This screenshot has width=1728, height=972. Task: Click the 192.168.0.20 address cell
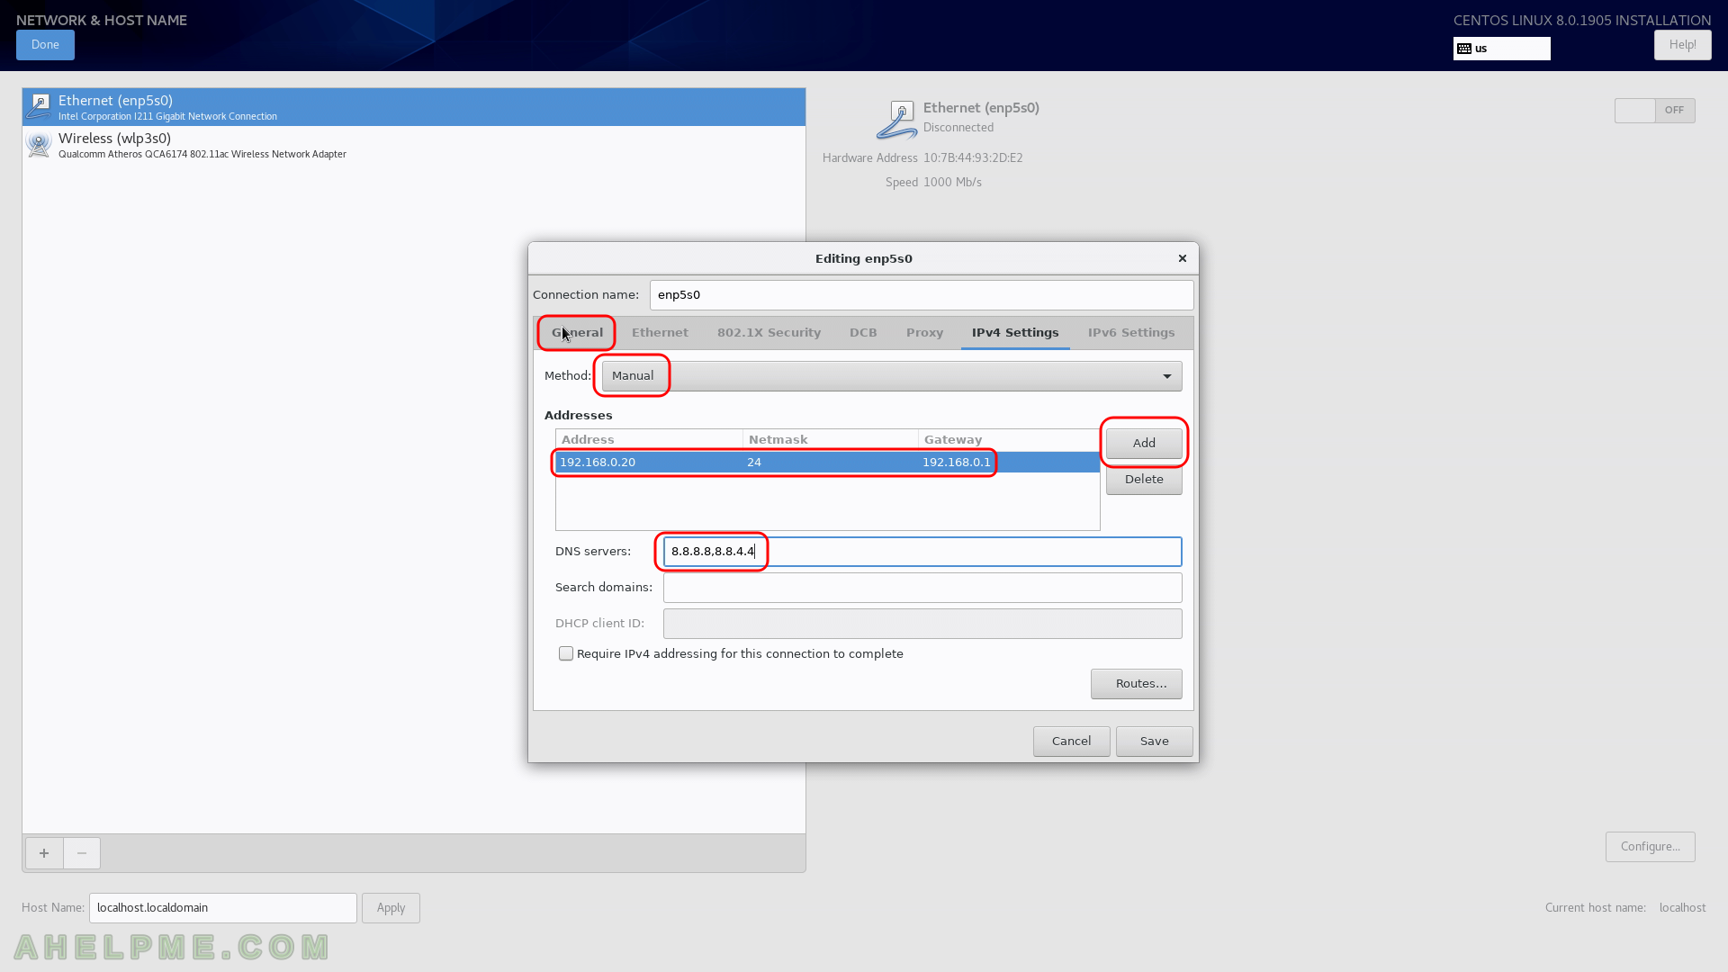click(x=598, y=463)
